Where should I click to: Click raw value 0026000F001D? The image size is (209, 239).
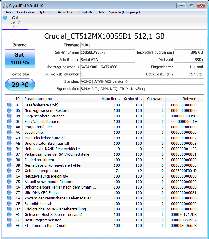(184, 171)
